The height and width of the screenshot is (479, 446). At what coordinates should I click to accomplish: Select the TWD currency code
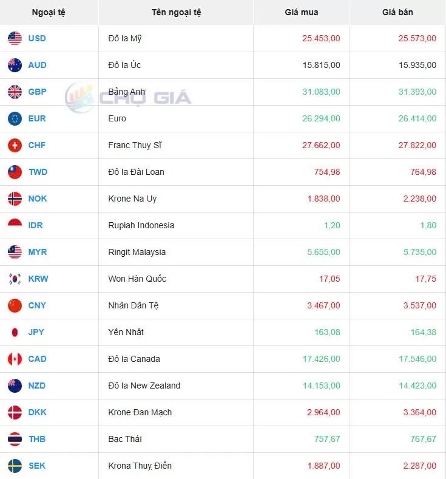(38, 172)
